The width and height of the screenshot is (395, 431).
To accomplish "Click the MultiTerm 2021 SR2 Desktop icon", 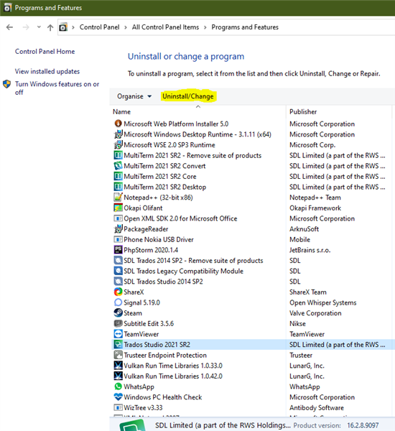I will point(118,187).
